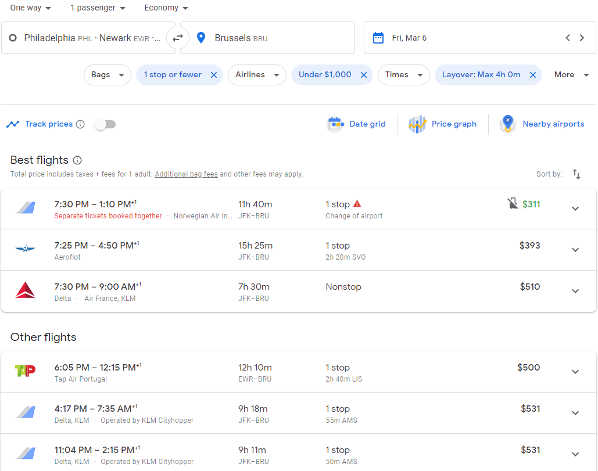
Task: Click the origin circle icon beside Philadelphia
Action: [13, 38]
